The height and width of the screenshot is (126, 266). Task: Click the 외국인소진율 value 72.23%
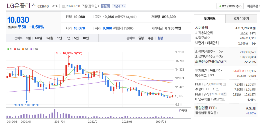(x=250, y=62)
